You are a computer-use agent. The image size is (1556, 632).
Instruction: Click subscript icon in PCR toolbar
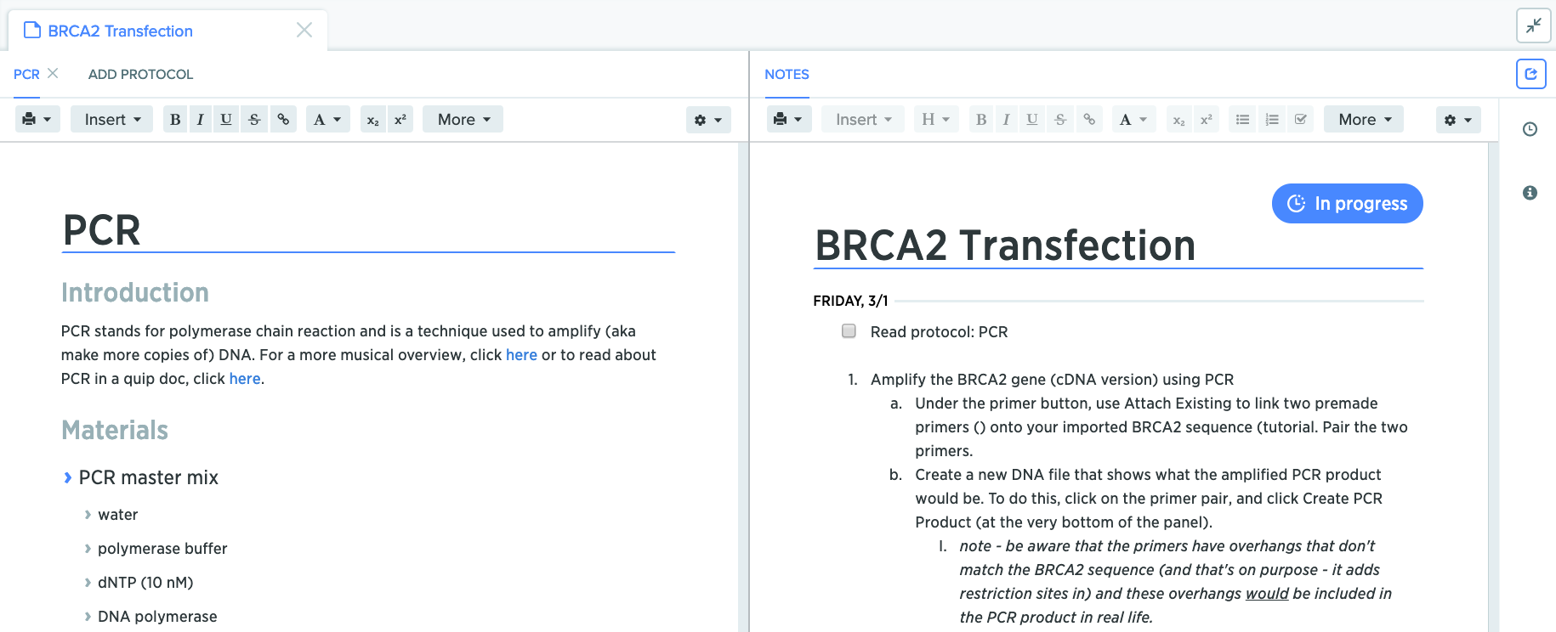372,120
